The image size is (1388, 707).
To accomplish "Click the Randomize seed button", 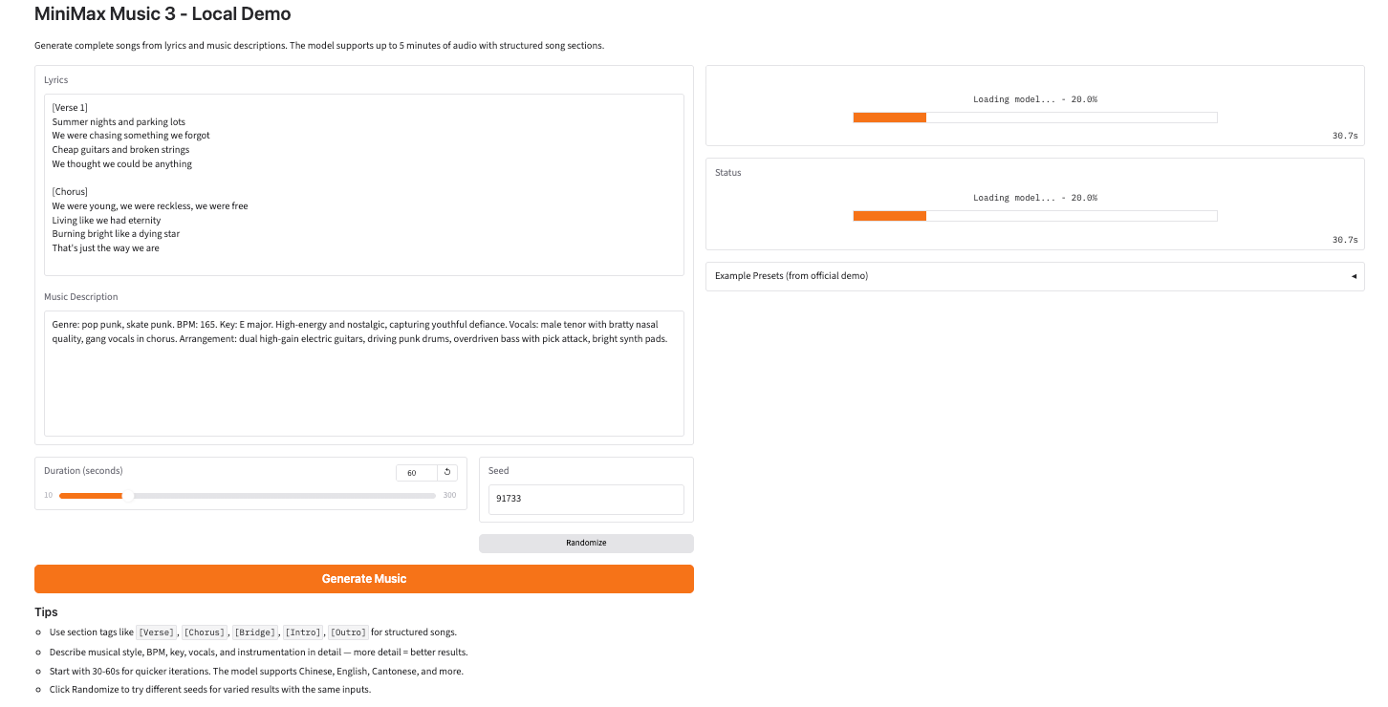I will [x=586, y=543].
